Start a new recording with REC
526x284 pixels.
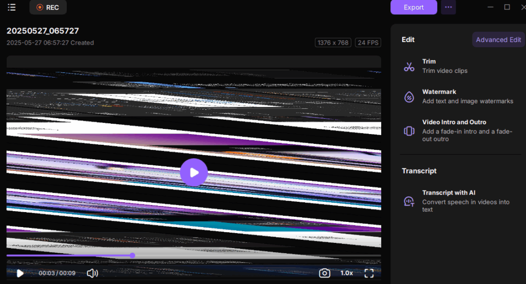(48, 7)
